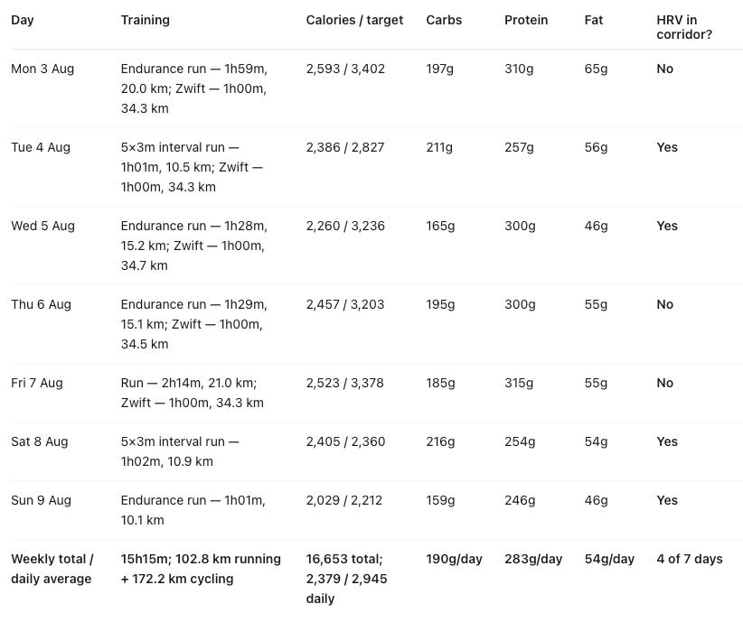The width and height of the screenshot is (743, 622).
Task: Select the HRV in corridor header
Action: [684, 27]
